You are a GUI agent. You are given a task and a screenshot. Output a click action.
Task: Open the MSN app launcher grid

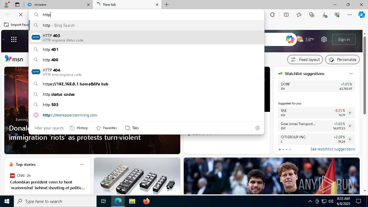tap(14, 39)
